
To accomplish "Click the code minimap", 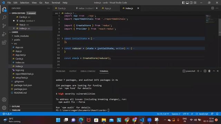I will coord(211,19).
